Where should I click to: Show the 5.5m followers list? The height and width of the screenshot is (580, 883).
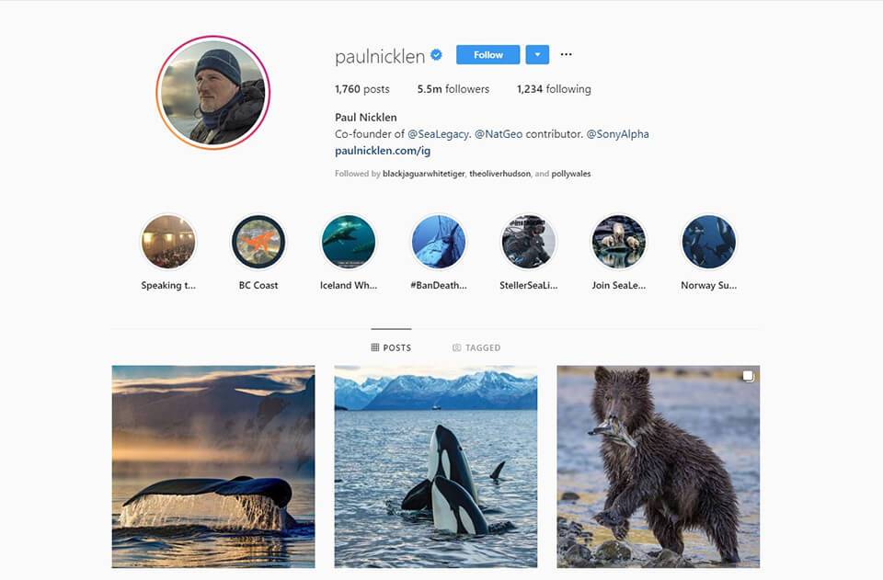tap(453, 89)
